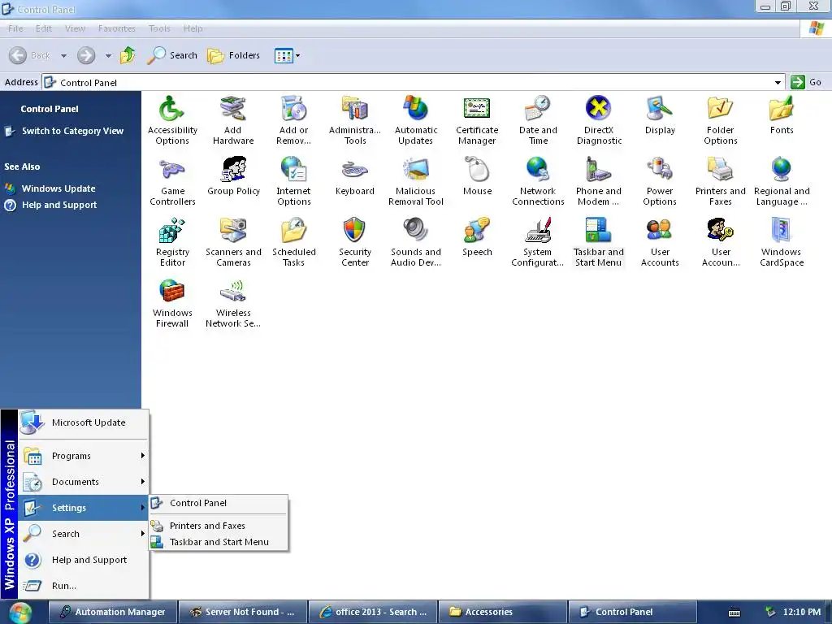Open Administrative Tools icon
Image resolution: width=832 pixels, height=624 pixels.
(x=355, y=120)
